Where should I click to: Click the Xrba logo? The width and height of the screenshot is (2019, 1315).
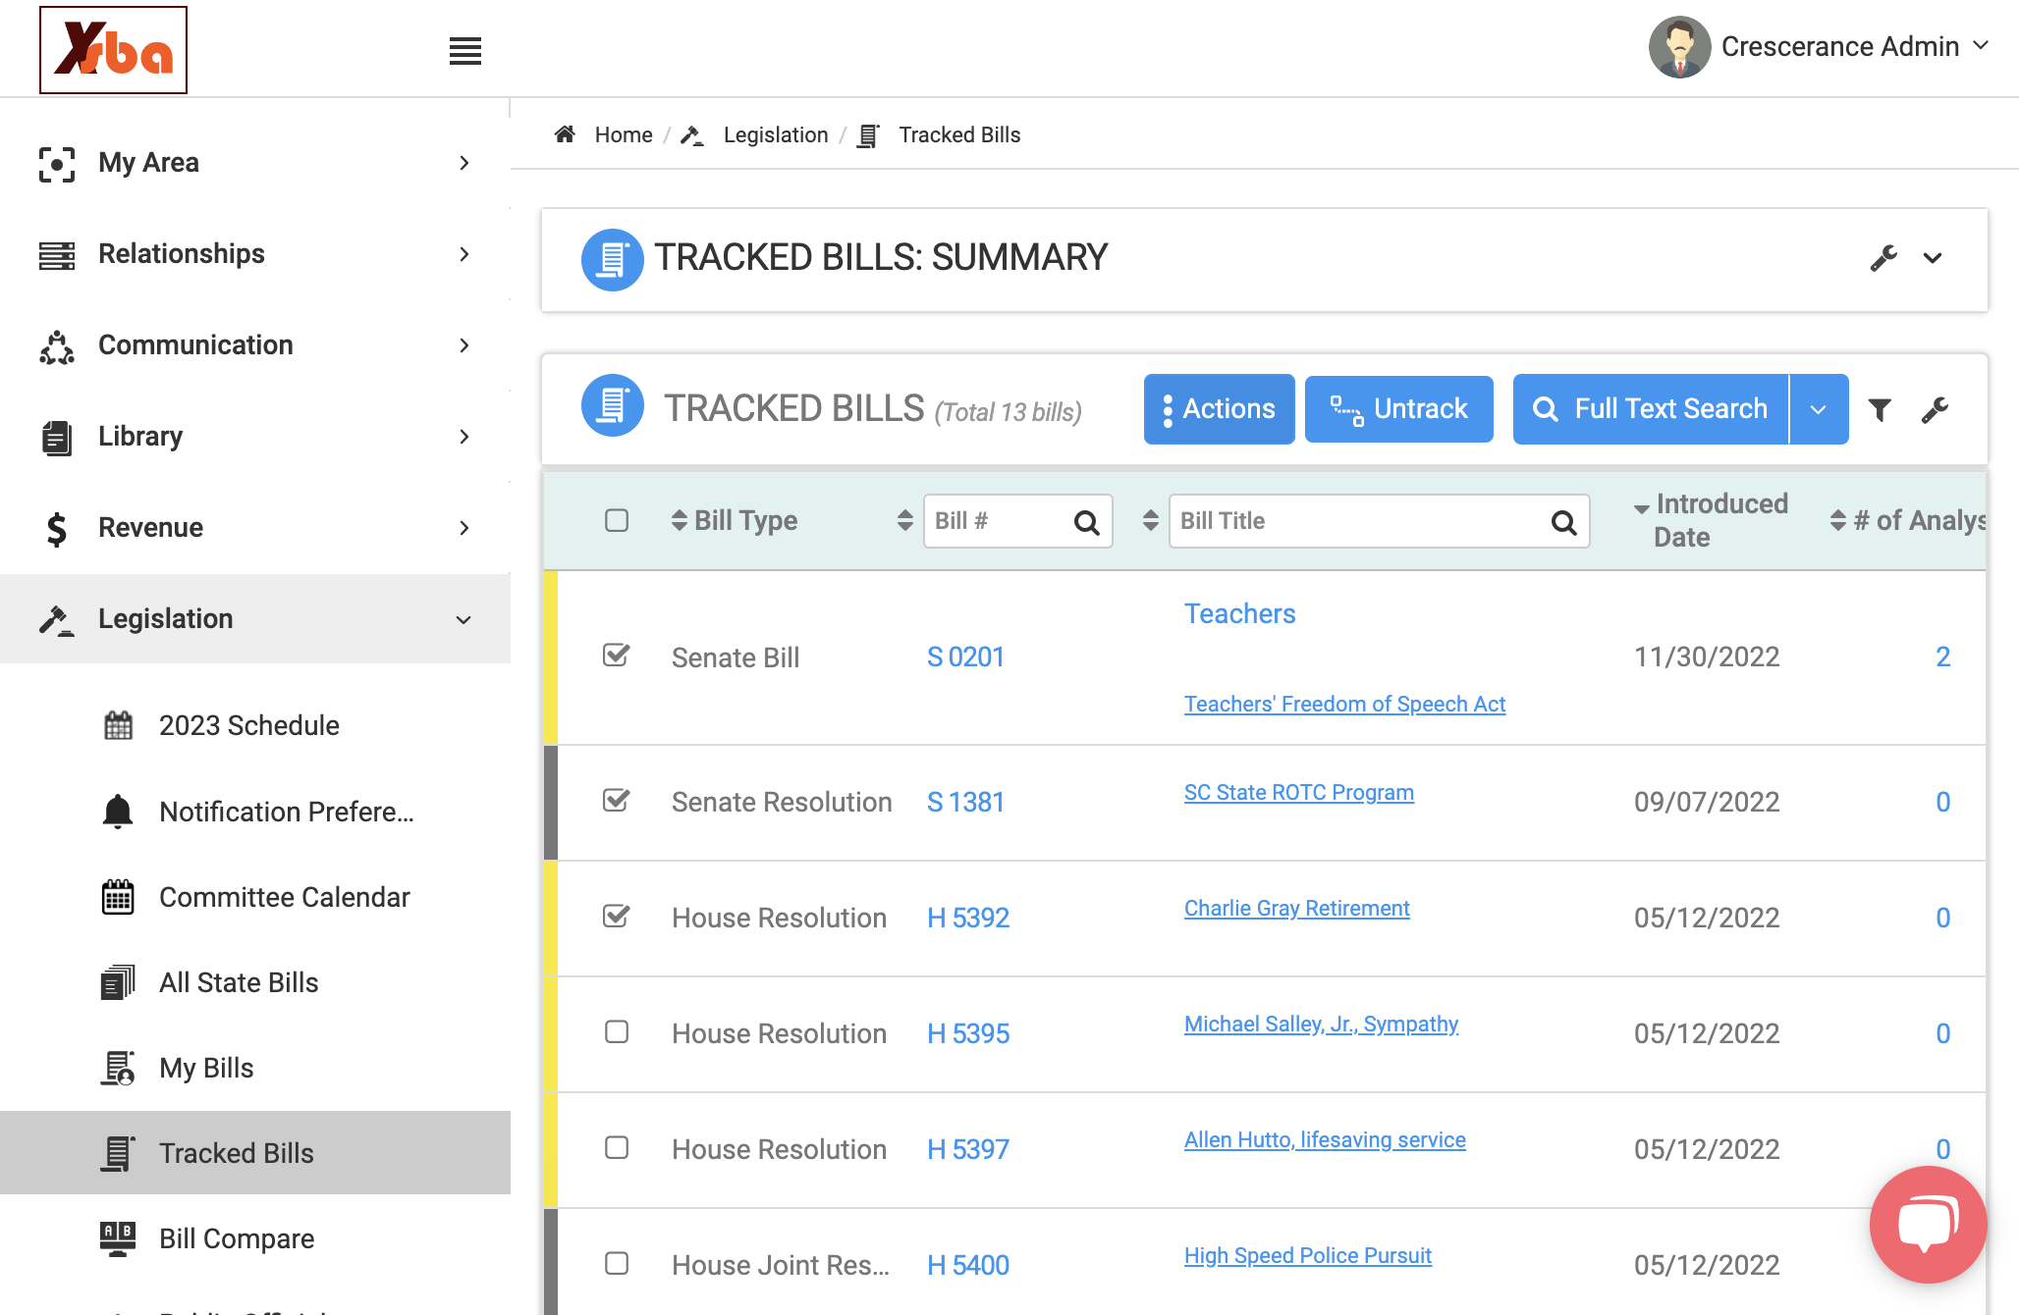point(113,50)
